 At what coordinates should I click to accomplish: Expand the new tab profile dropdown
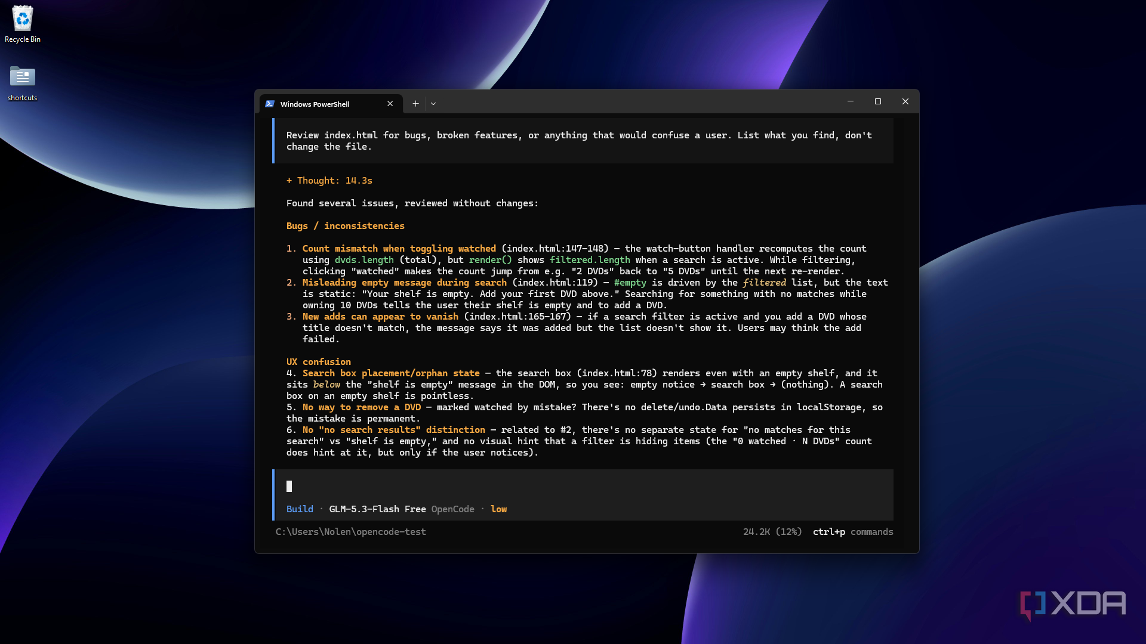(433, 104)
